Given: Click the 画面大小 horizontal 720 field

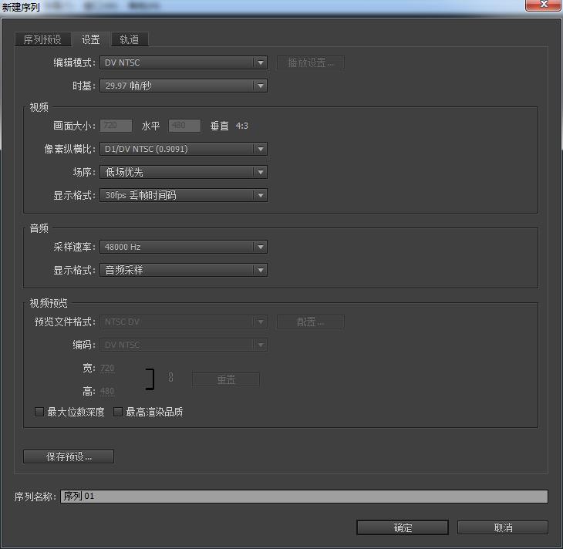Looking at the screenshot, I should point(116,126).
